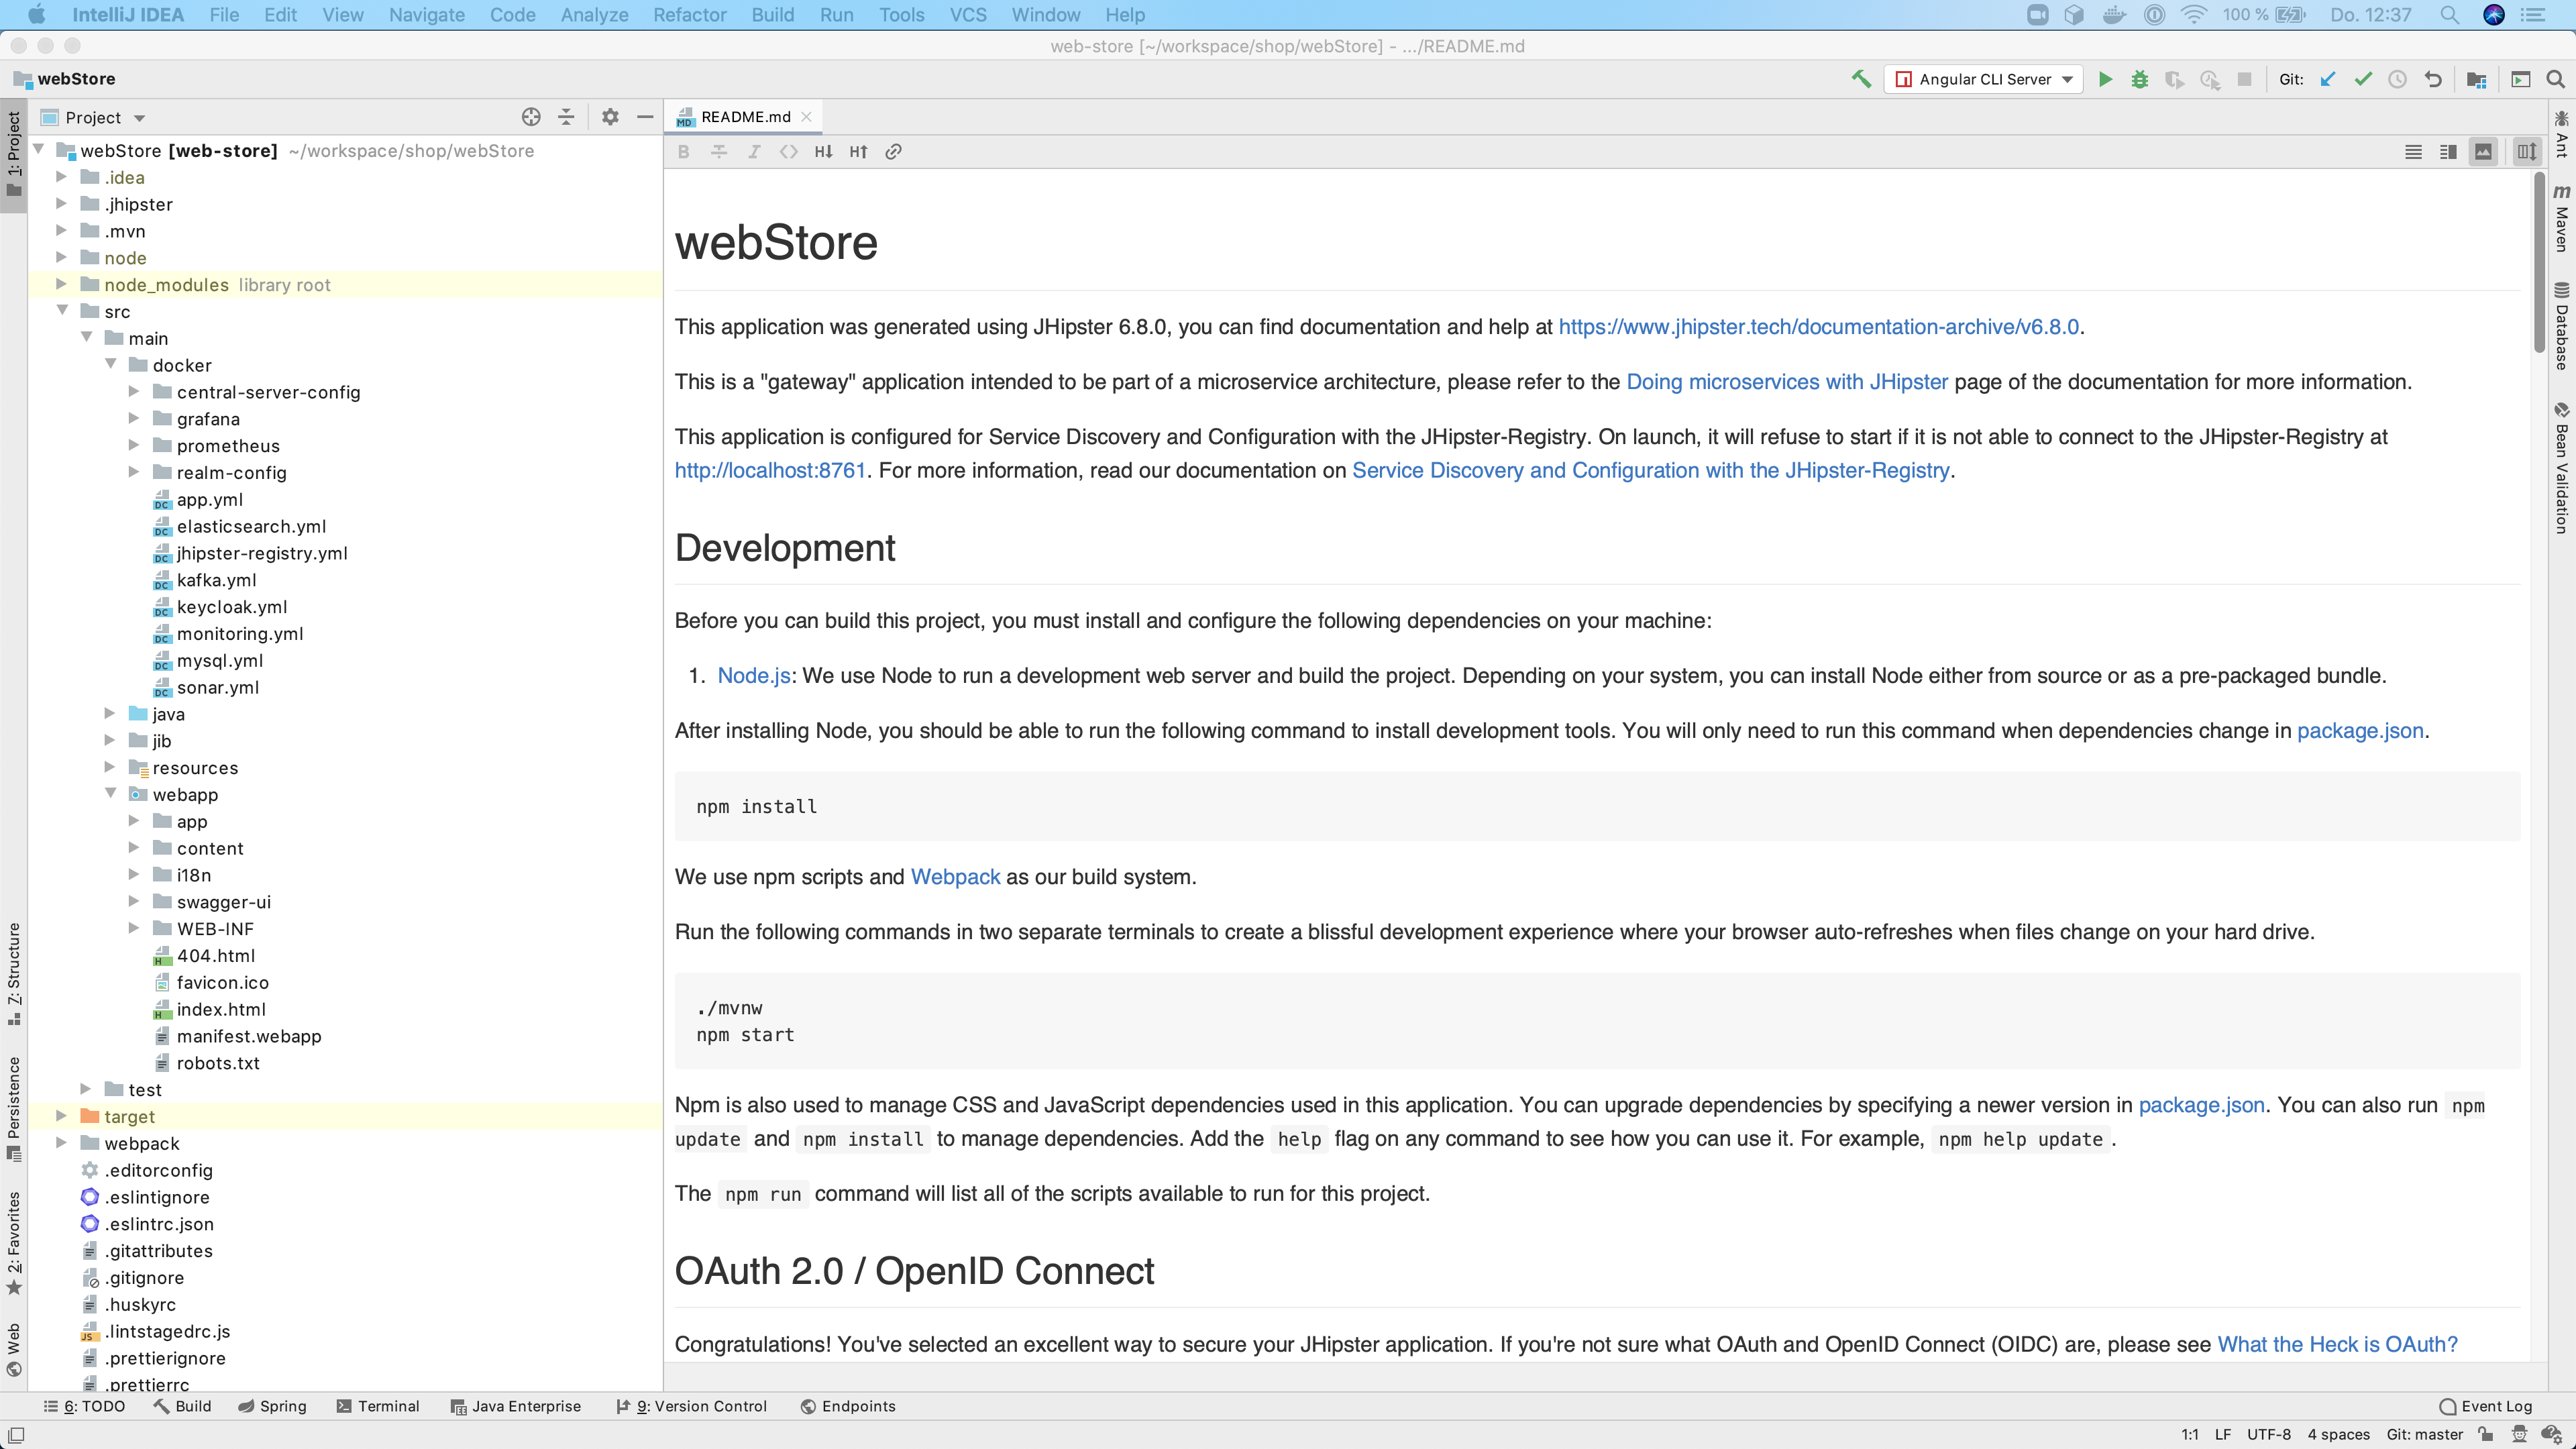Select keycloak.yml in the project tree
The width and height of the screenshot is (2576, 1449).
click(x=232, y=607)
